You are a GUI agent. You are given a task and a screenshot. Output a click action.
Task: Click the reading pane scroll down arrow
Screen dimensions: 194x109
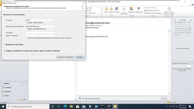(x=169, y=94)
